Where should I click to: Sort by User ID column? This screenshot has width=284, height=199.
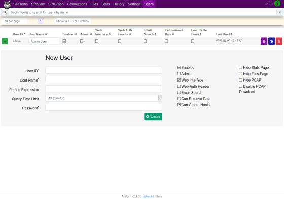[19, 34]
